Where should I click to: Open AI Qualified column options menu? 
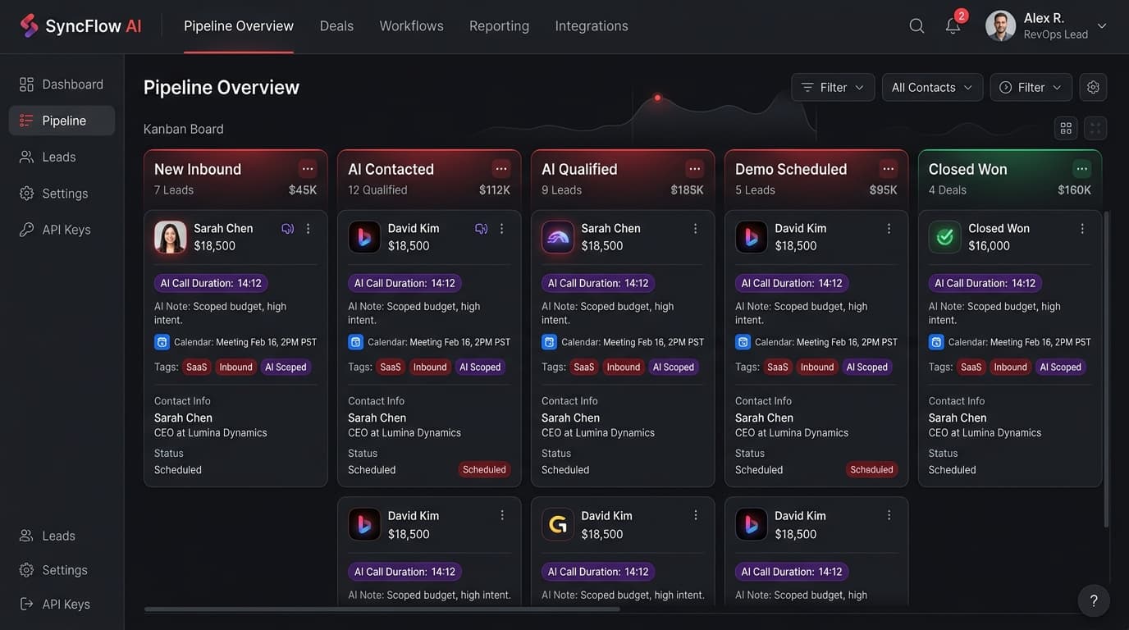[695, 169]
